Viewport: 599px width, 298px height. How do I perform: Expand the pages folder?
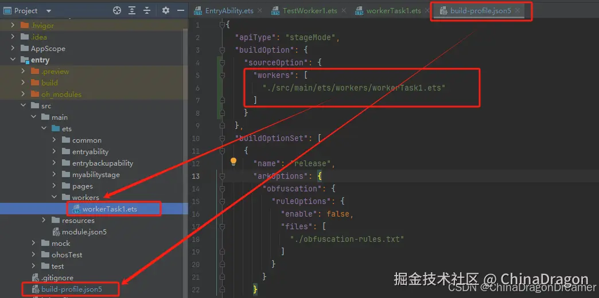tap(55, 186)
